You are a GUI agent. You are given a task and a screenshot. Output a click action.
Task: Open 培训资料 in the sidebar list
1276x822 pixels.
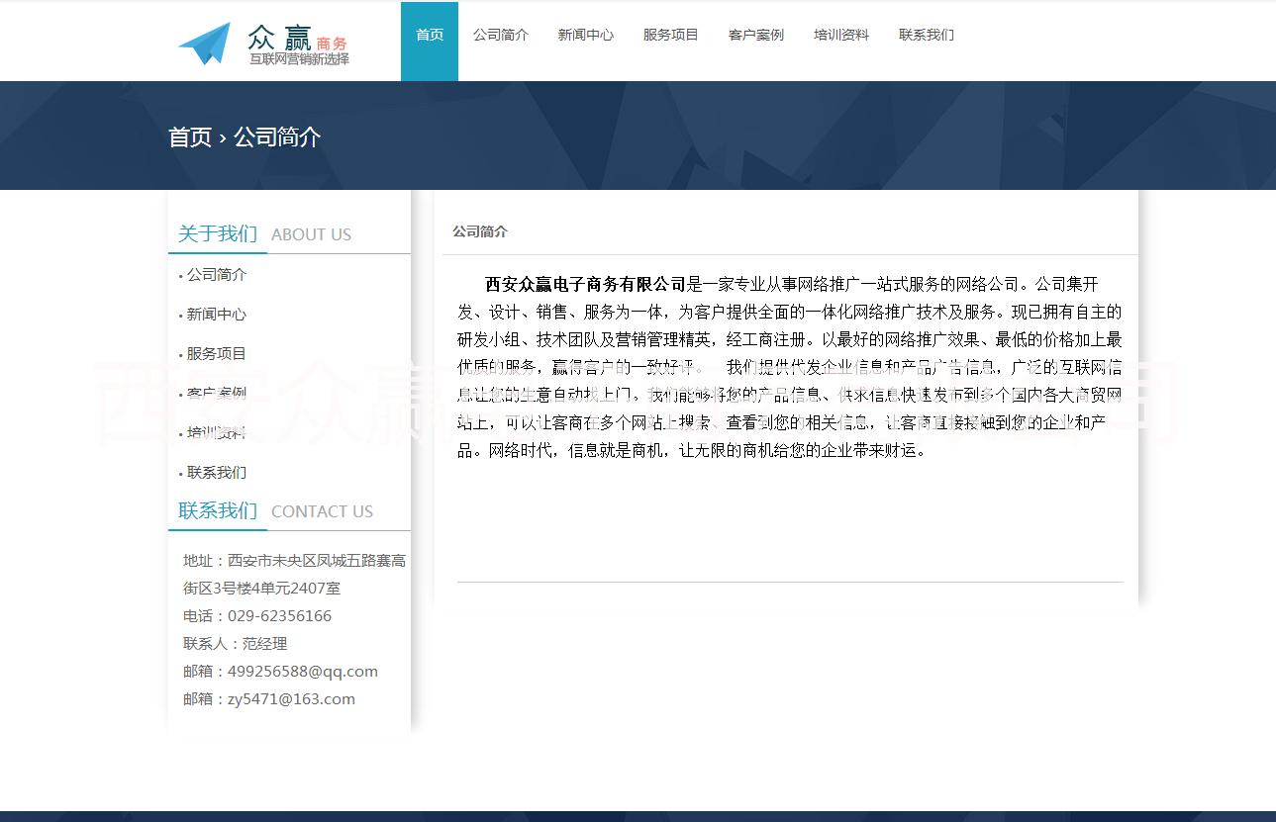click(x=217, y=433)
